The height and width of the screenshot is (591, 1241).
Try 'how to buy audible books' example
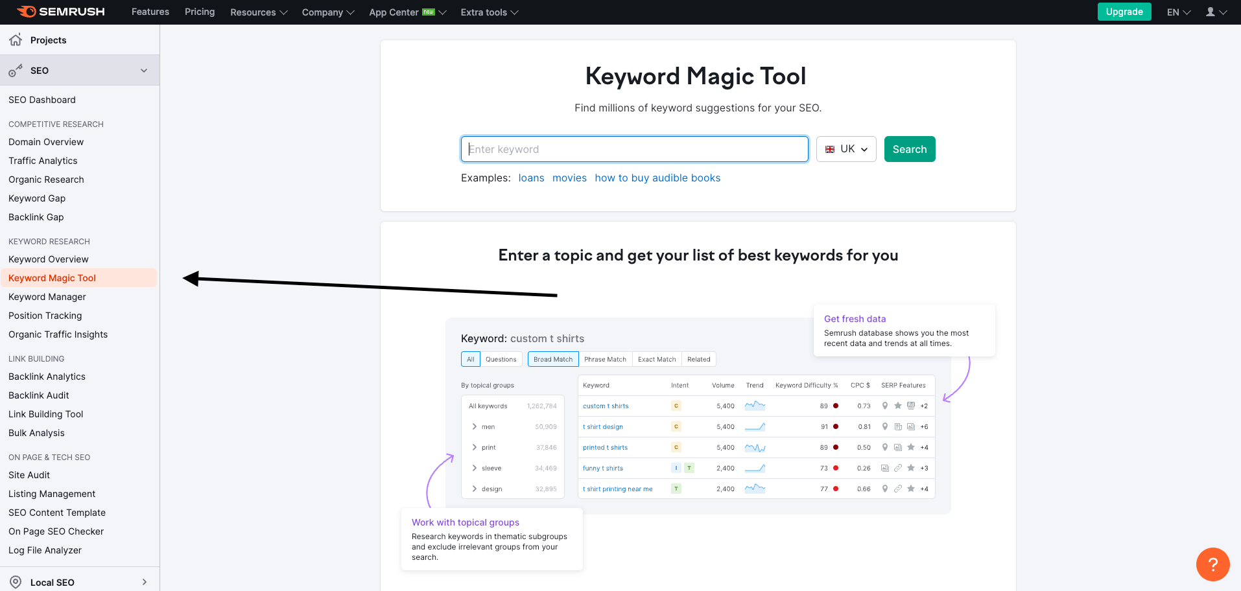pos(657,178)
